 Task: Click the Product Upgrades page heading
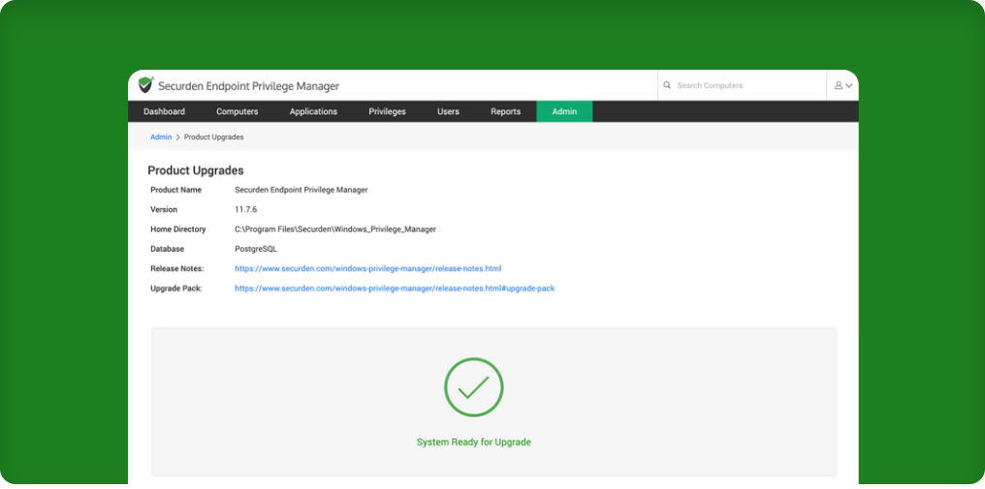click(x=196, y=170)
